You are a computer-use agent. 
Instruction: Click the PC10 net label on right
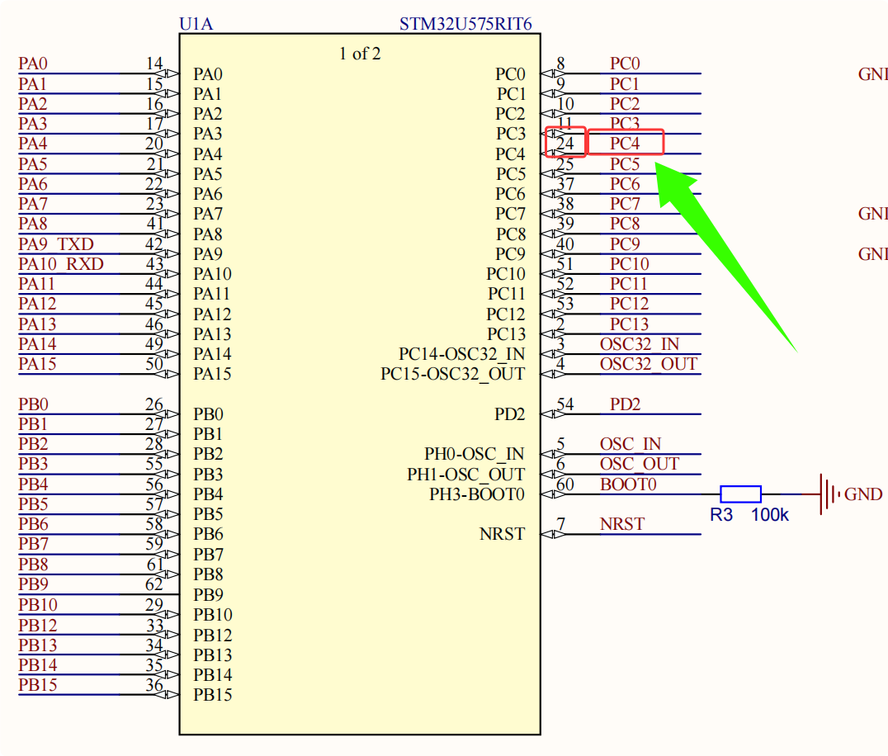click(629, 264)
